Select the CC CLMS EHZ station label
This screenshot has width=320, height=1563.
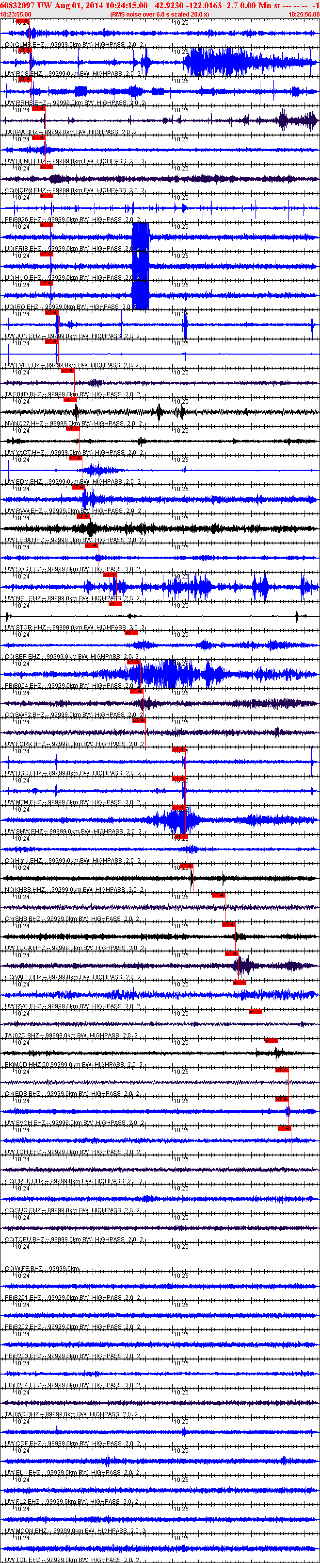coord(75,45)
